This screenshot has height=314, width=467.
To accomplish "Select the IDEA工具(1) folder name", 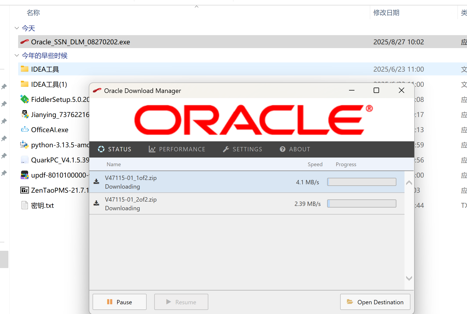I will tap(49, 84).
